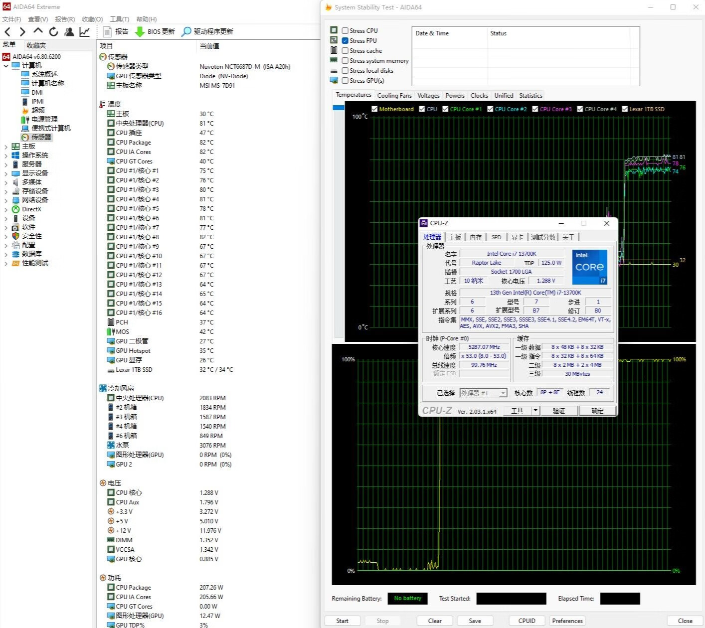Click the BIOS update green arrow icon
Screen dimensions: 705x628
pos(140,31)
